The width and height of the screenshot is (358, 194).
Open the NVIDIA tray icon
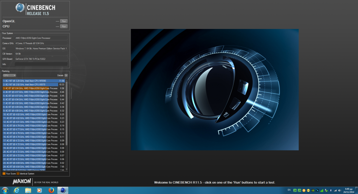pyautogui.click(x=313, y=190)
